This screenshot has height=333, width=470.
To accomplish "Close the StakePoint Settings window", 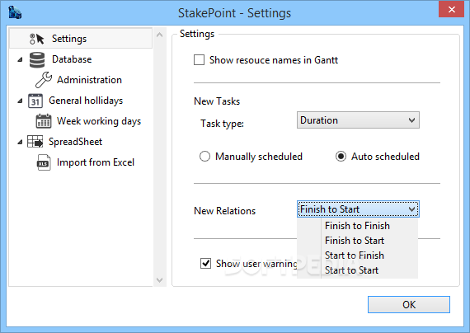I will coord(451,10).
